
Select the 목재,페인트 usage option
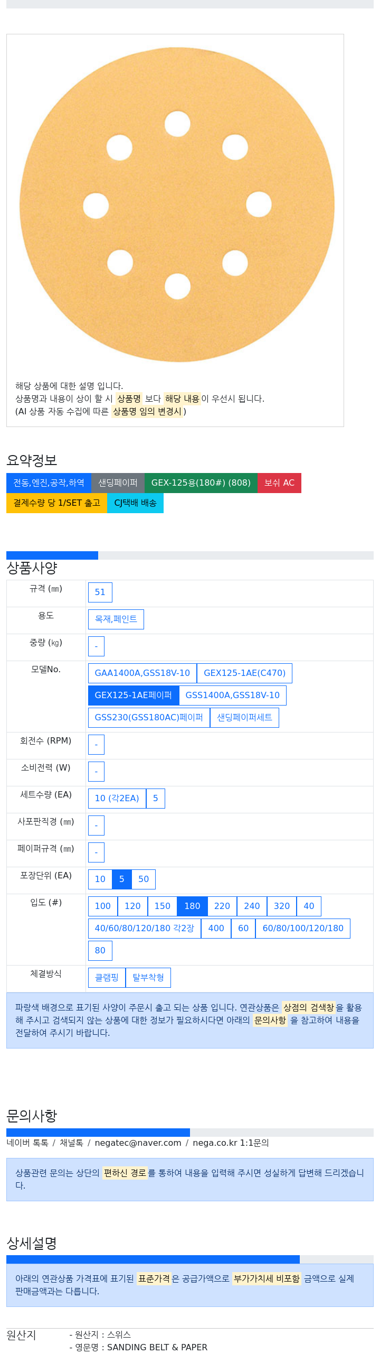tap(116, 619)
